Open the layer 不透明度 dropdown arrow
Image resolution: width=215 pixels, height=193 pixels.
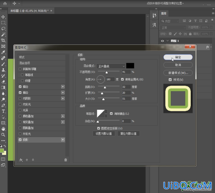click(212, 27)
